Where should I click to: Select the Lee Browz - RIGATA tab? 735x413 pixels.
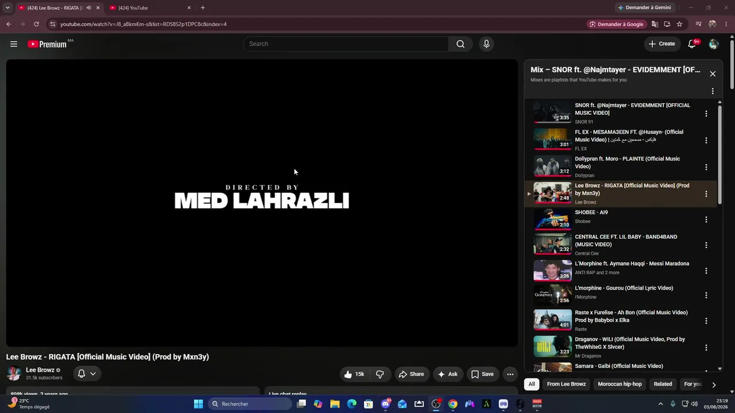(60, 7)
